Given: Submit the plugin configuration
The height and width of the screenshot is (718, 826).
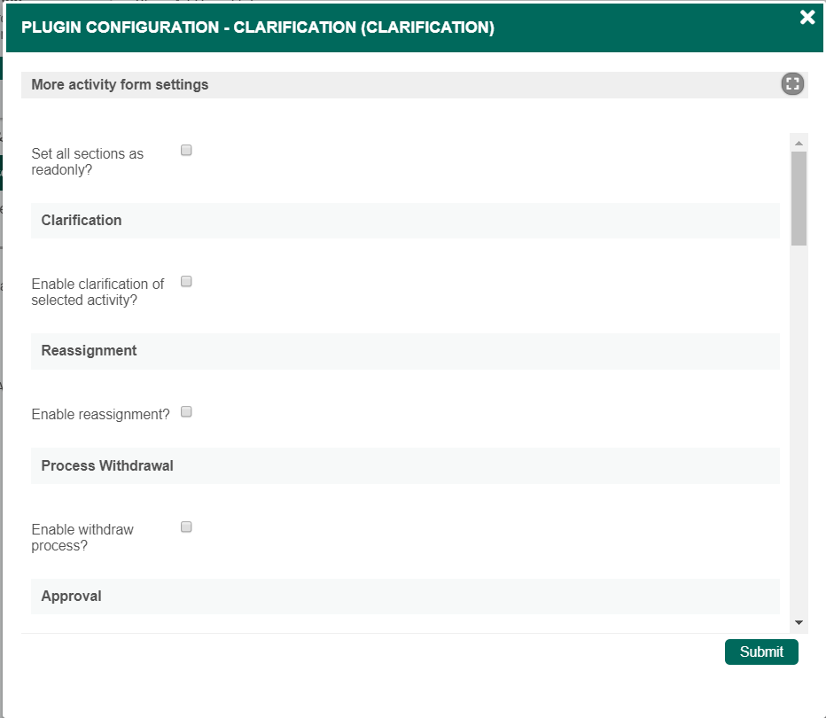Looking at the screenshot, I should pos(761,652).
